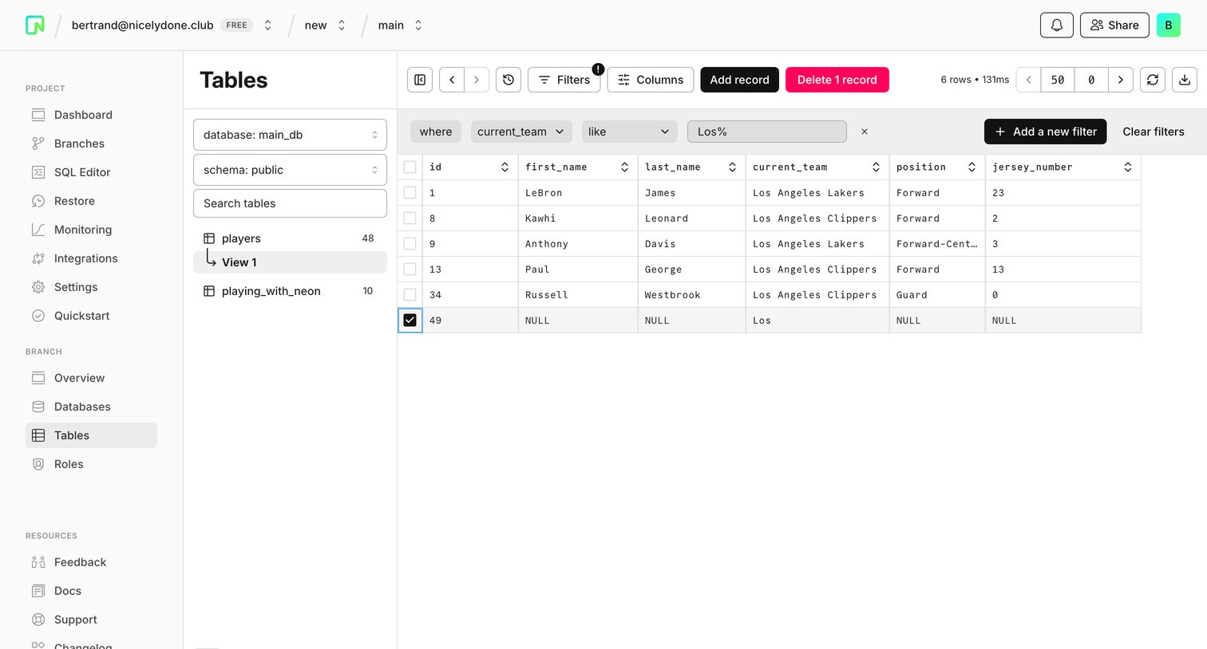This screenshot has height=649, width=1207.
Task: Open the database: main_db dropdown
Action: coord(290,135)
